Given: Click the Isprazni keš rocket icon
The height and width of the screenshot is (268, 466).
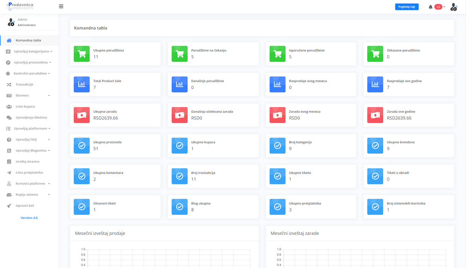Looking at the screenshot, I should coord(9,206).
